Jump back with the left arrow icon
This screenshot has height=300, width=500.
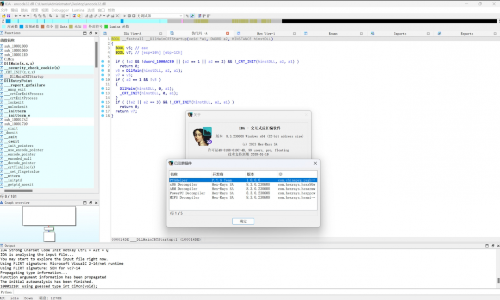pyautogui.click(x=16, y=16)
